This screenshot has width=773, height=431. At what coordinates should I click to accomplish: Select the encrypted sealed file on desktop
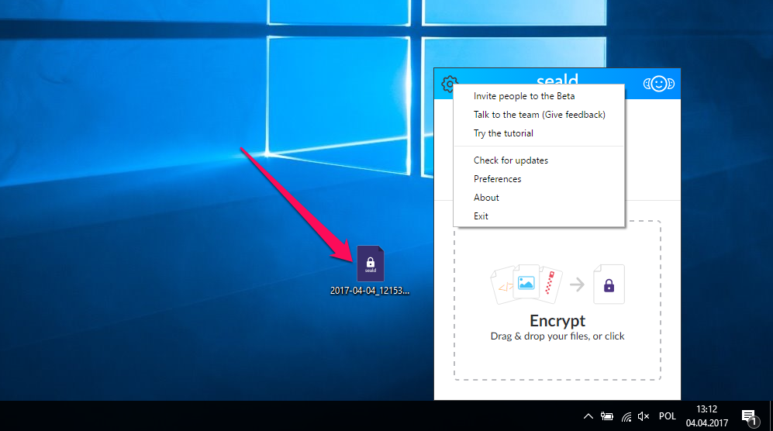tap(371, 263)
